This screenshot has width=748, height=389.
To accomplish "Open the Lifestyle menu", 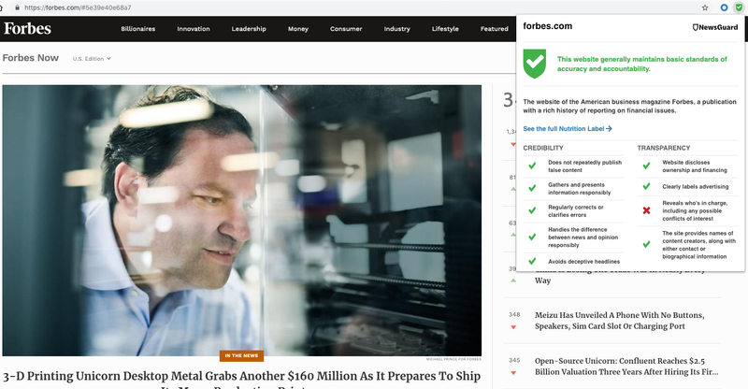I will click(x=445, y=29).
